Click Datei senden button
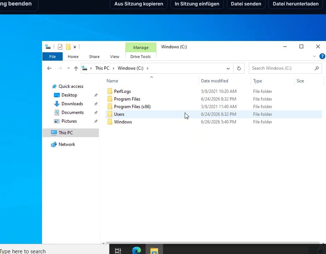The height and width of the screenshot is (254, 326). click(x=246, y=4)
